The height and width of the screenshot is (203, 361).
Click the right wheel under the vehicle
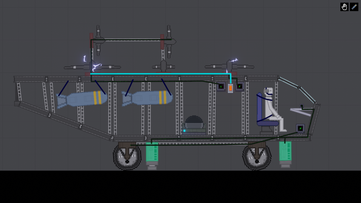[257, 157]
